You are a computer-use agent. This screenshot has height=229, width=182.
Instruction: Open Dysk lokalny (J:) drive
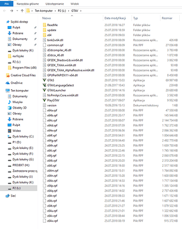pos(22,177)
